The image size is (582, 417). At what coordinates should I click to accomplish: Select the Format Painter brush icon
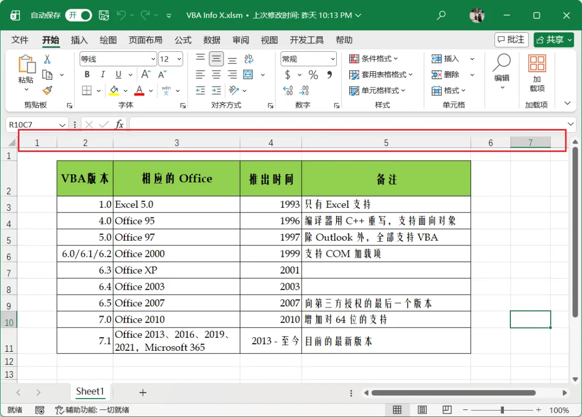pos(47,90)
